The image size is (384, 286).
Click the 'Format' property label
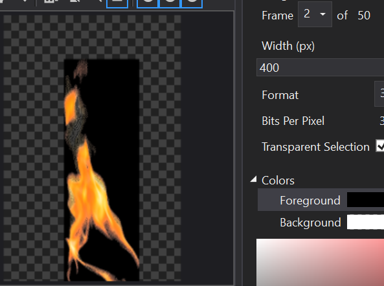[280, 95]
